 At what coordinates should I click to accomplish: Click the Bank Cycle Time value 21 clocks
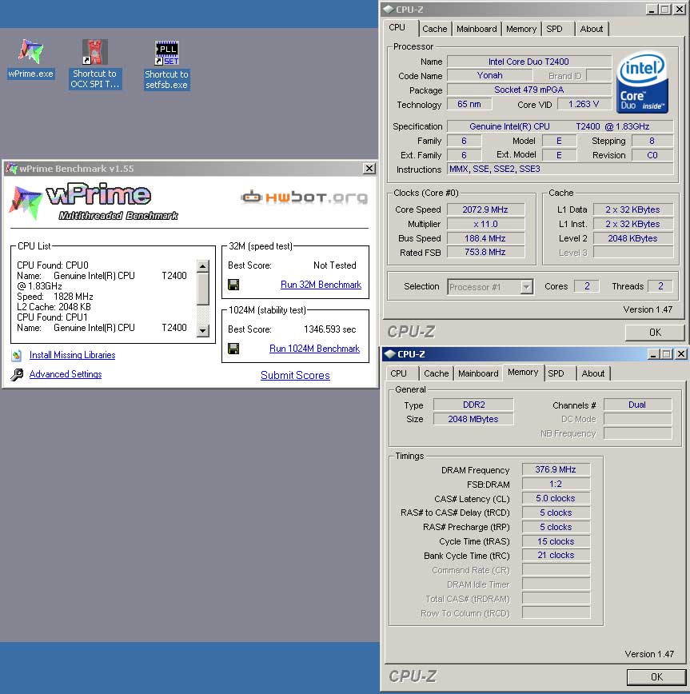pos(556,556)
